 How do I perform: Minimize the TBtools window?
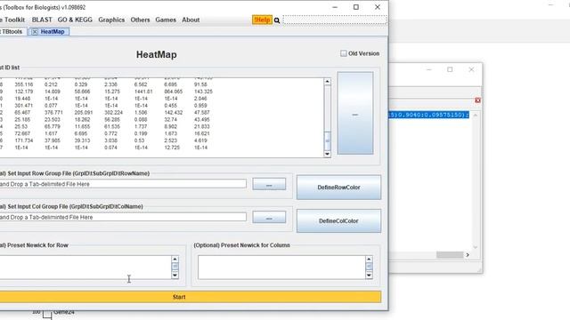[335, 7]
